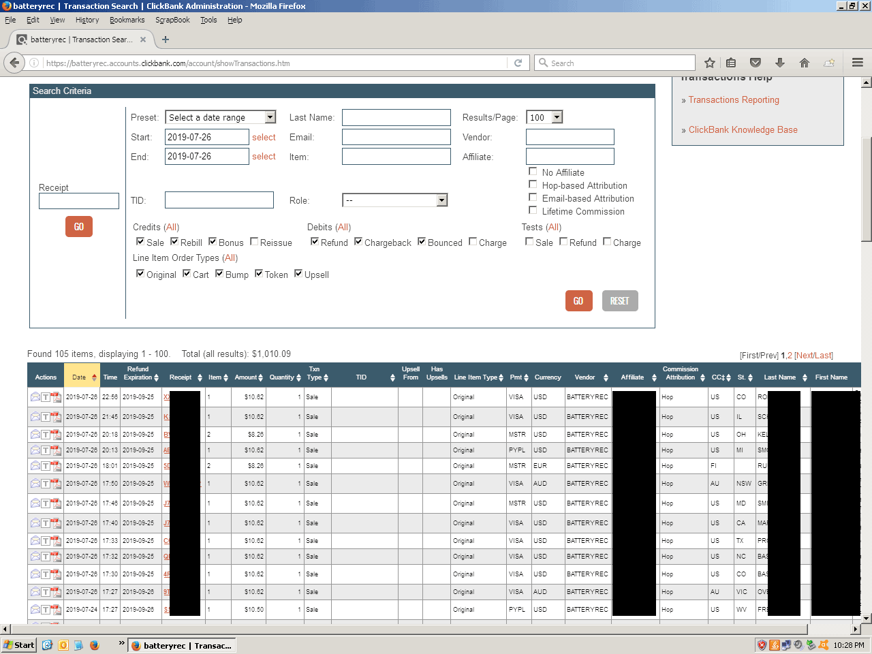Image resolution: width=872 pixels, height=654 pixels.
Task: Open the ScrapBook menu
Action: [172, 20]
